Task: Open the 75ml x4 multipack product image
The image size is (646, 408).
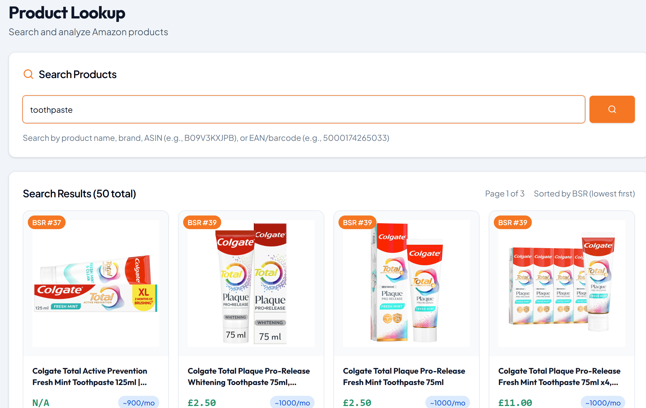Action: click(562, 283)
